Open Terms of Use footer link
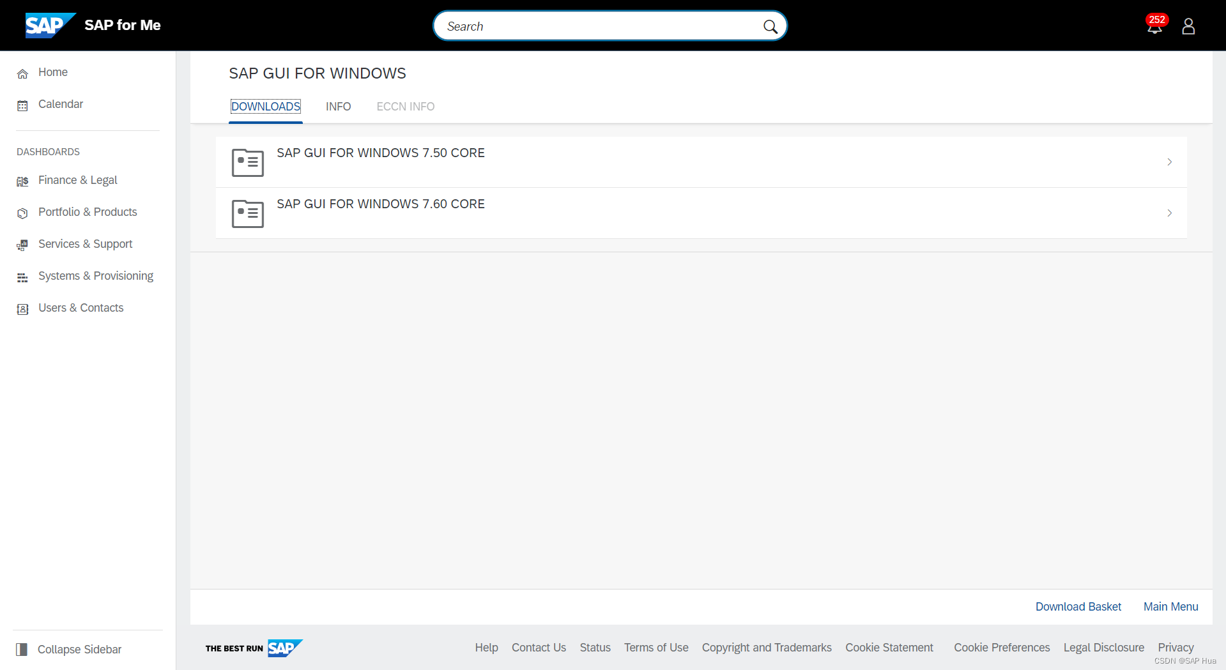Image resolution: width=1226 pixels, height=670 pixels. point(656,648)
